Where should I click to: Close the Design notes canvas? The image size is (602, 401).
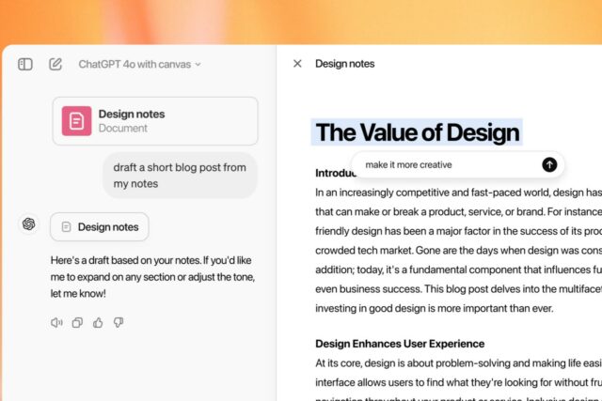297,64
